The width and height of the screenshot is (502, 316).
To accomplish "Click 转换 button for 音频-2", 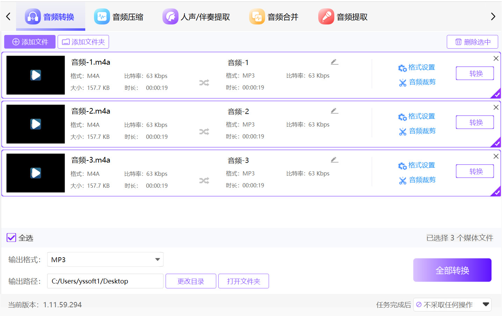I will pos(475,122).
